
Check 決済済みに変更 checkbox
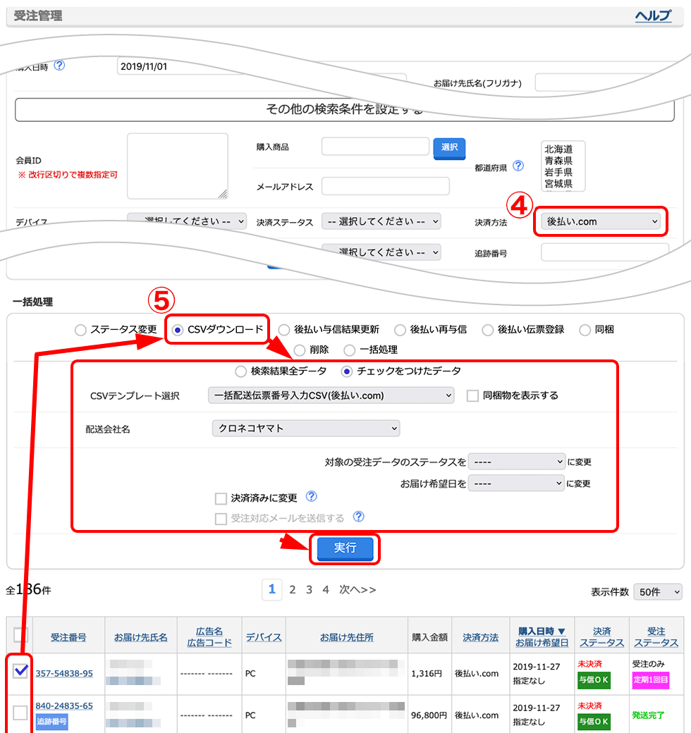pyautogui.click(x=221, y=499)
